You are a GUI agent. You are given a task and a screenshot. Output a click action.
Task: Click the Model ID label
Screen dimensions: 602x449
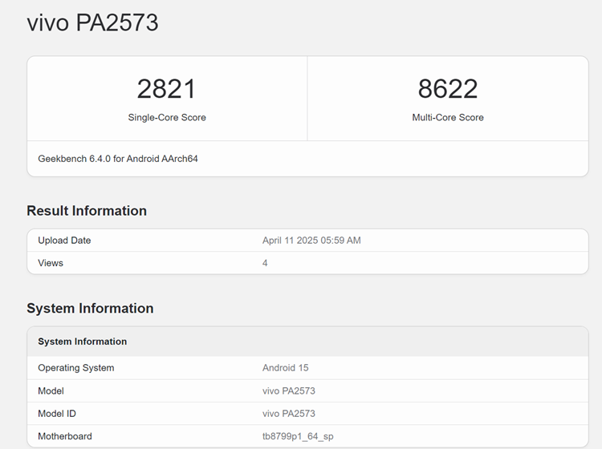pos(57,414)
